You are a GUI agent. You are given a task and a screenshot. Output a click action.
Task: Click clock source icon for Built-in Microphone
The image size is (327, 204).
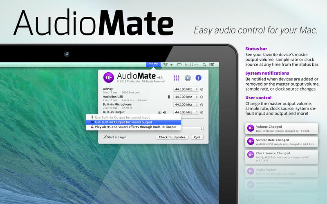[x=202, y=105]
